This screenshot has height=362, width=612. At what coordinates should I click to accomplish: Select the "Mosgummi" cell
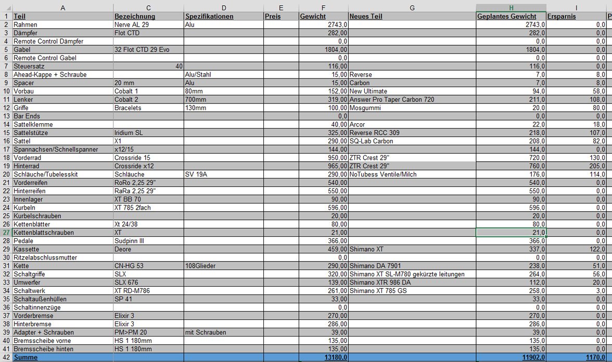412,108
